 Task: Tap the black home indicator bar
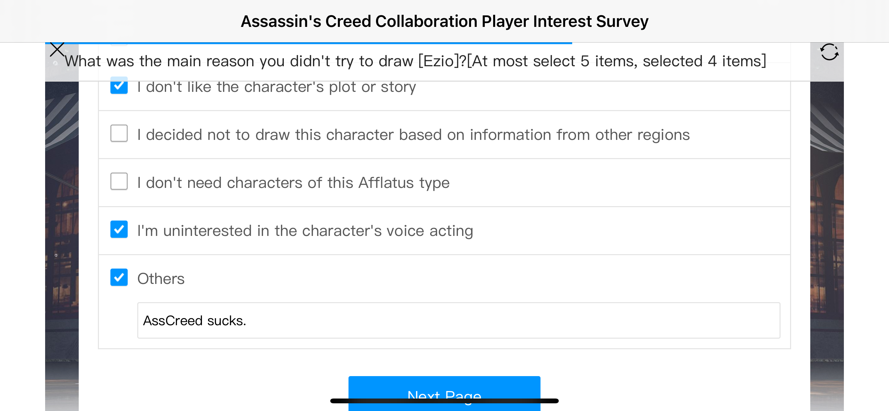(x=444, y=401)
